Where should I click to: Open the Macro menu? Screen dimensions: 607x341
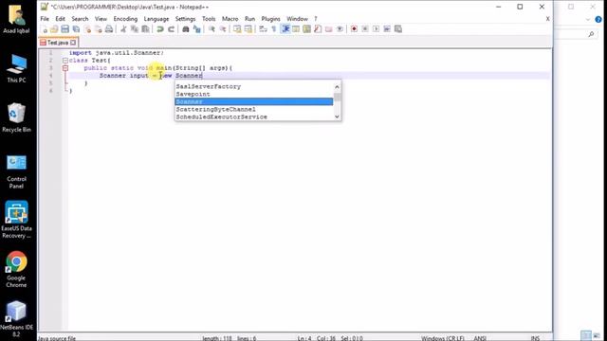230,19
